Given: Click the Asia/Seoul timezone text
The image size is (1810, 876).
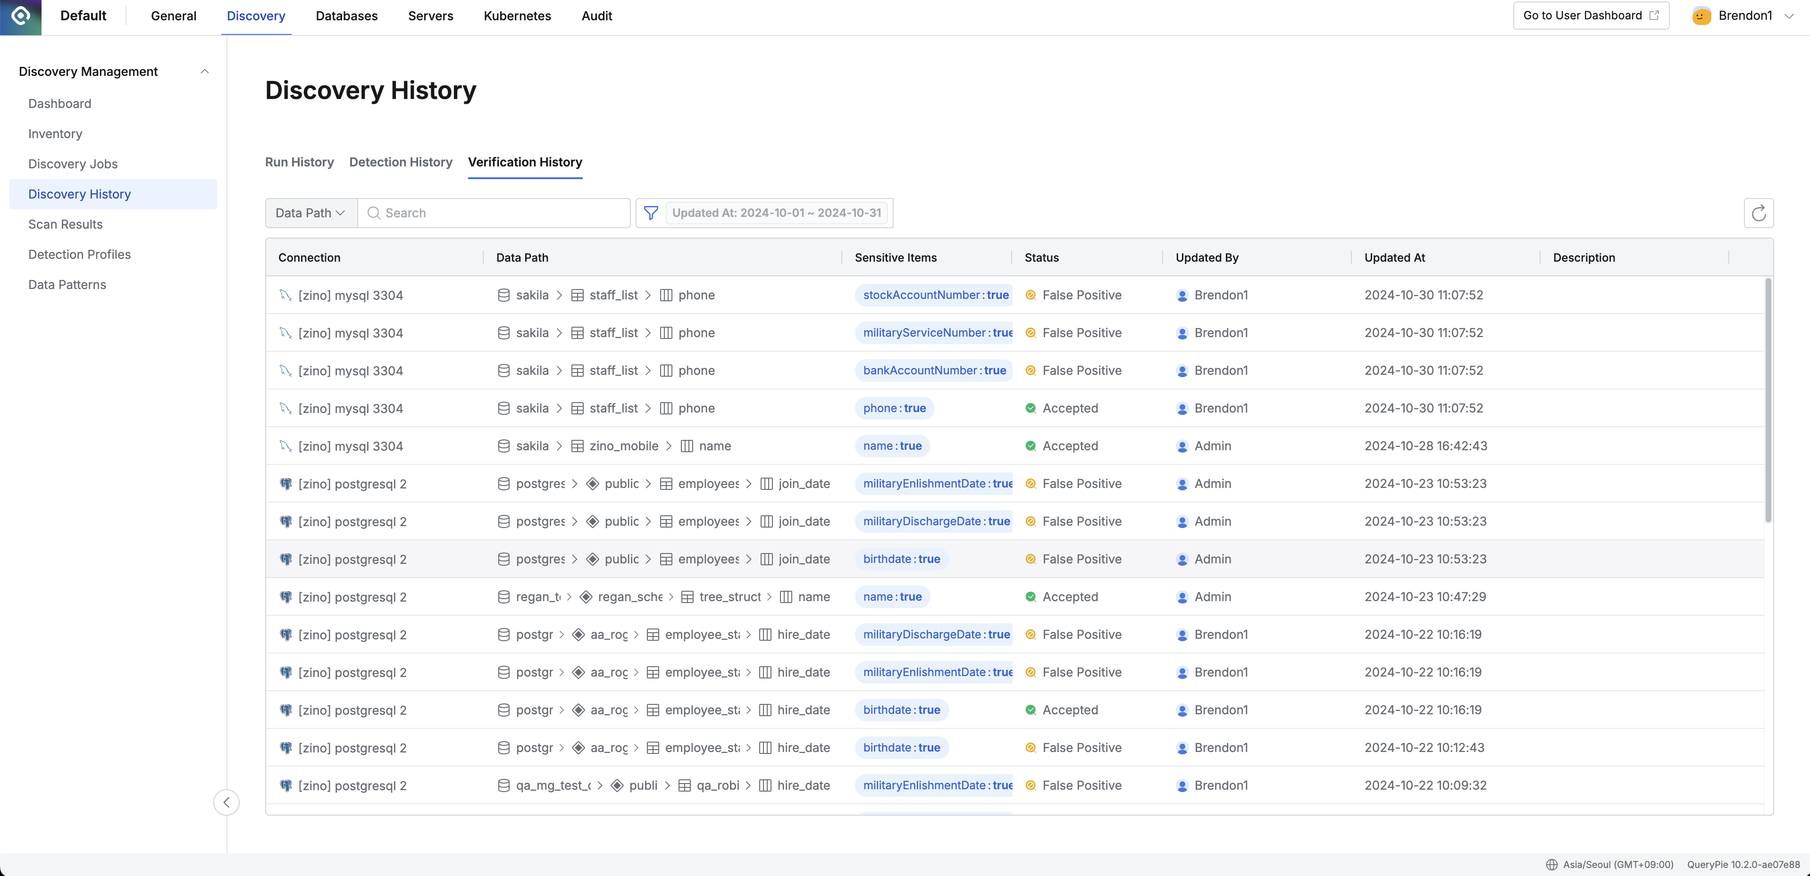Looking at the screenshot, I should tap(1618, 865).
